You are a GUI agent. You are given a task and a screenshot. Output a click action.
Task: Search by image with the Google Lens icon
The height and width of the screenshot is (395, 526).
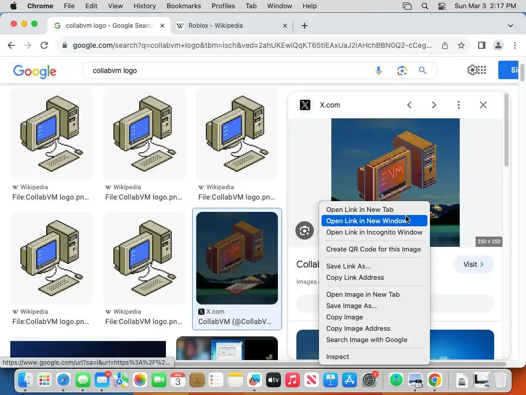[x=402, y=70]
